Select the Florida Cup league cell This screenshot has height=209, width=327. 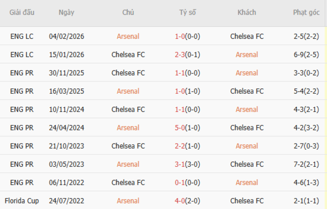tap(23, 201)
